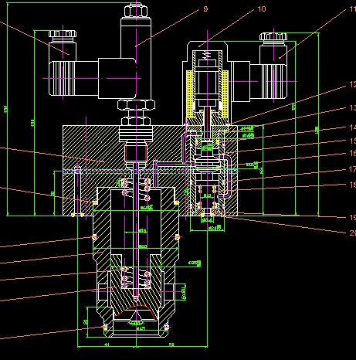This screenshot has width=356, height=360.
Task: Click part callout number 18
Action: (x=352, y=185)
